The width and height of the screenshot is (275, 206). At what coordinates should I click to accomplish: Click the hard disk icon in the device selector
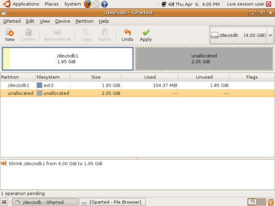point(215,35)
